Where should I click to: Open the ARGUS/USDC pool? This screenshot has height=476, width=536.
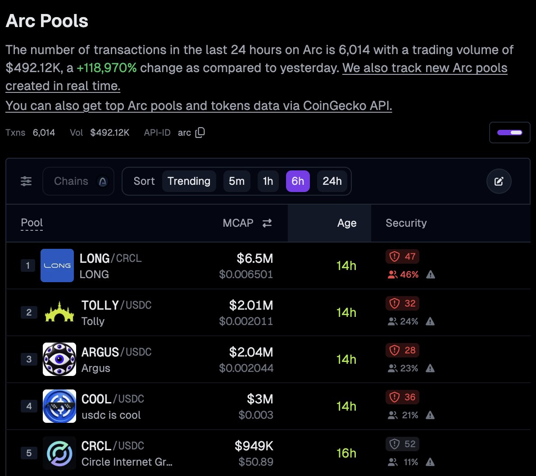[116, 352]
